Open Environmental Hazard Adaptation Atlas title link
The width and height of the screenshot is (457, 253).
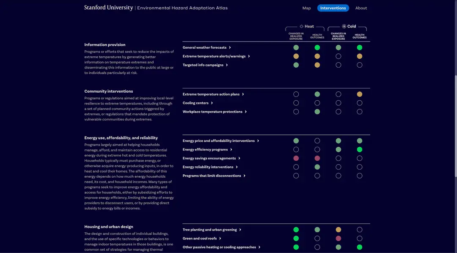click(x=182, y=8)
